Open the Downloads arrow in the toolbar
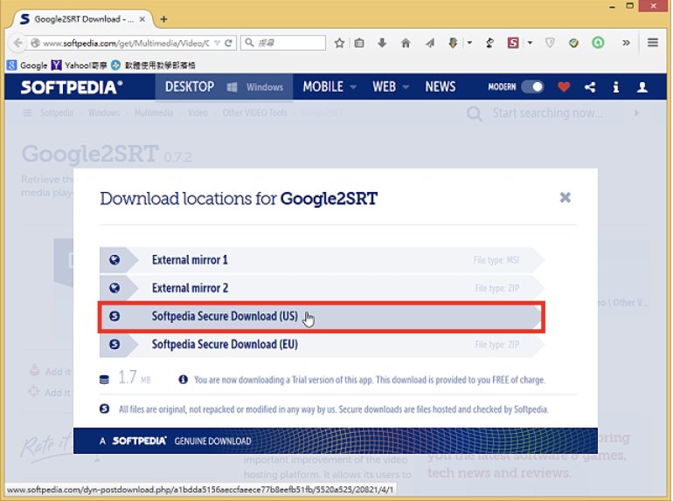The height and width of the screenshot is (501, 673). (x=382, y=43)
